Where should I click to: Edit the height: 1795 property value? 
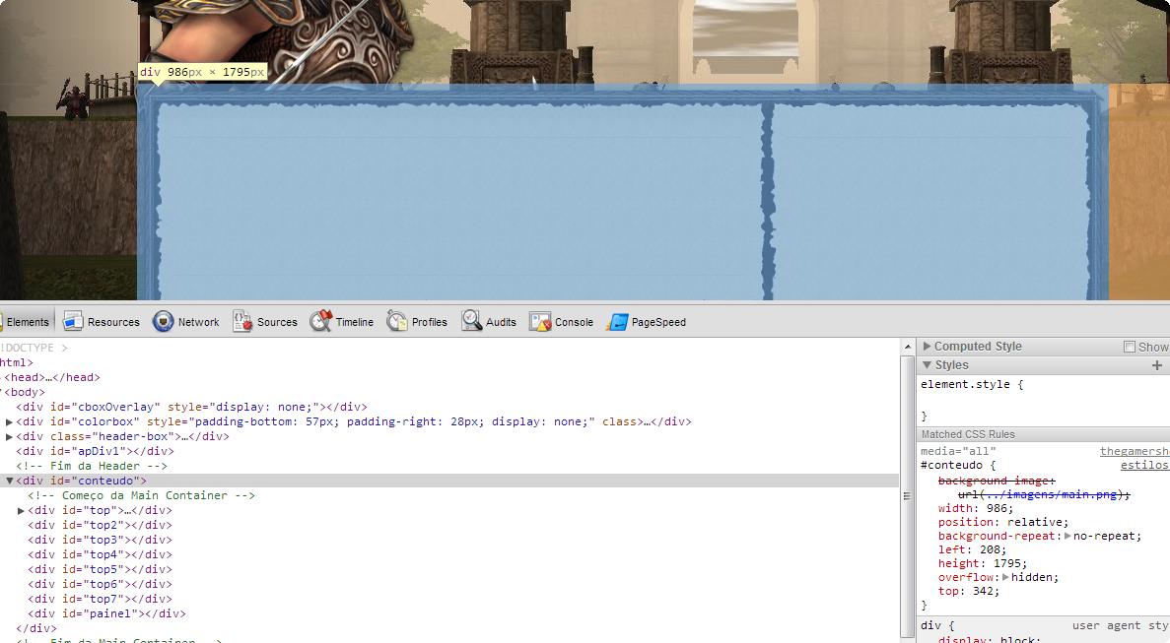(x=1006, y=563)
